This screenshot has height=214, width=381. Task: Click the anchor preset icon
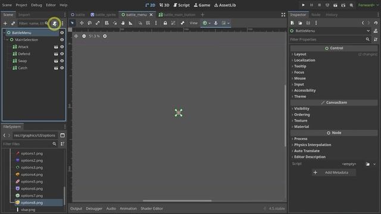point(216,23)
